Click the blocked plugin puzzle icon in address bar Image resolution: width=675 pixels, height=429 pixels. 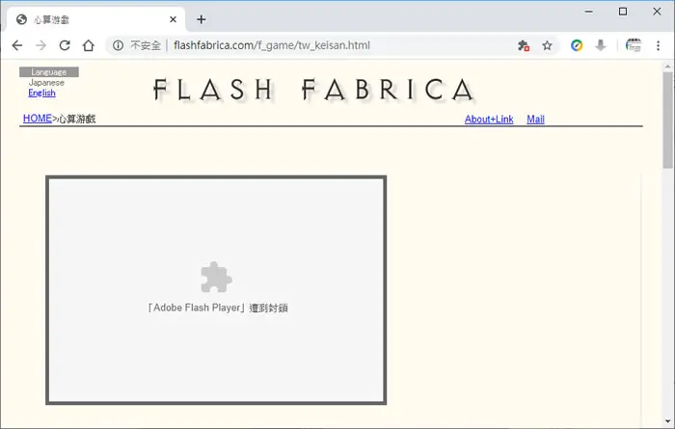coord(524,45)
